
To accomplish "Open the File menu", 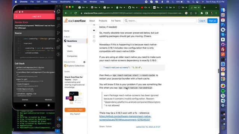I will (x=32, y=2).
